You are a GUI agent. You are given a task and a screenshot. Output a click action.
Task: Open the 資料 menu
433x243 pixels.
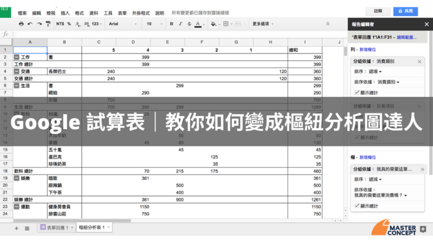tap(94, 13)
